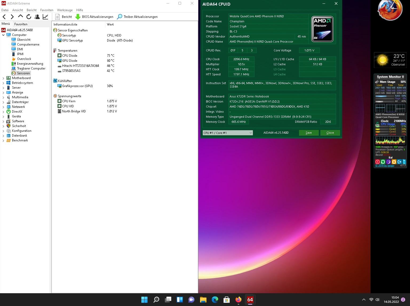
Task: Select Netzwerk in the tree
Action: pyautogui.click(x=18, y=107)
